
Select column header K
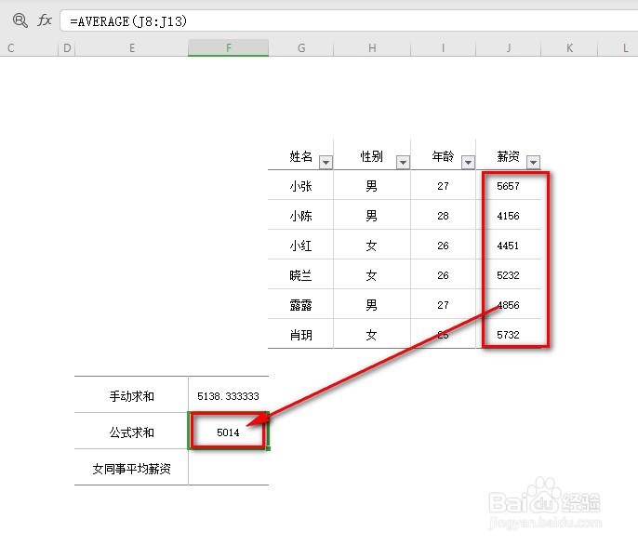pos(569,48)
